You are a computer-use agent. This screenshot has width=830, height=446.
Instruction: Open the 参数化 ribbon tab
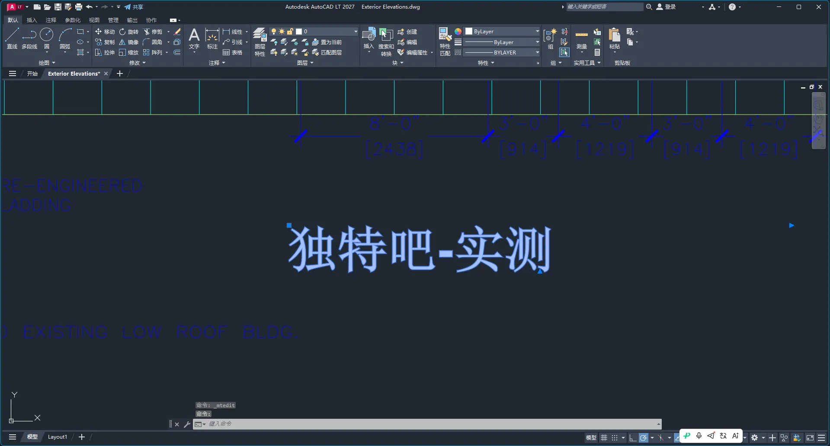73,20
